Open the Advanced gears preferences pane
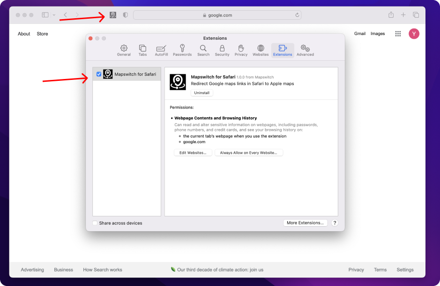Viewport: 440px width, 286px height. pos(305,50)
